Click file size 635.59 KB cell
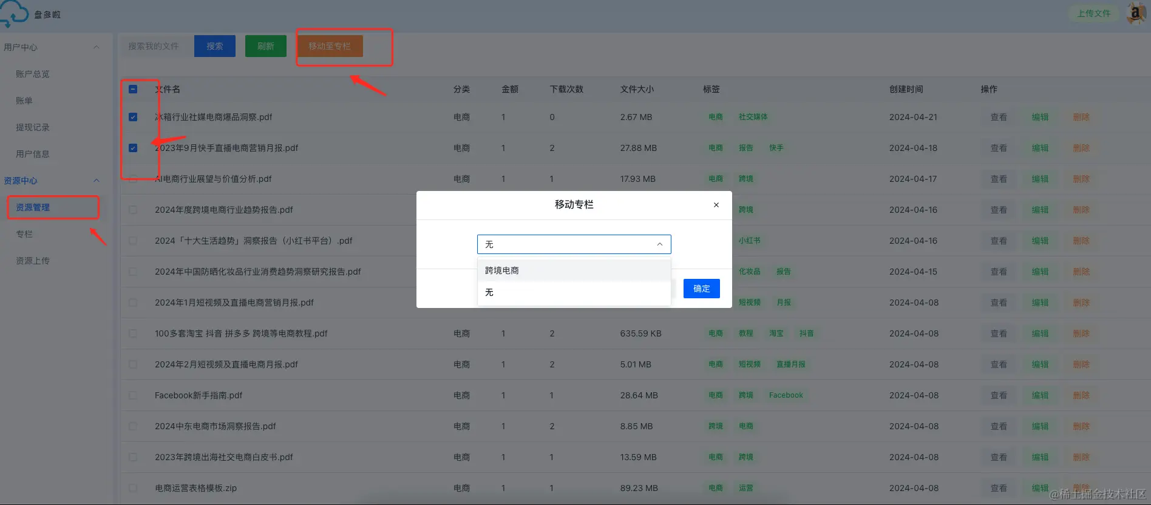Screen dimensions: 1151x505 pos(641,333)
